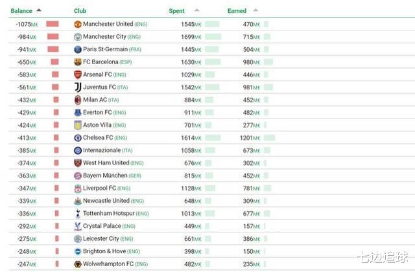
Task: Click the FC Barcelona crest icon
Action: pyautogui.click(x=78, y=62)
